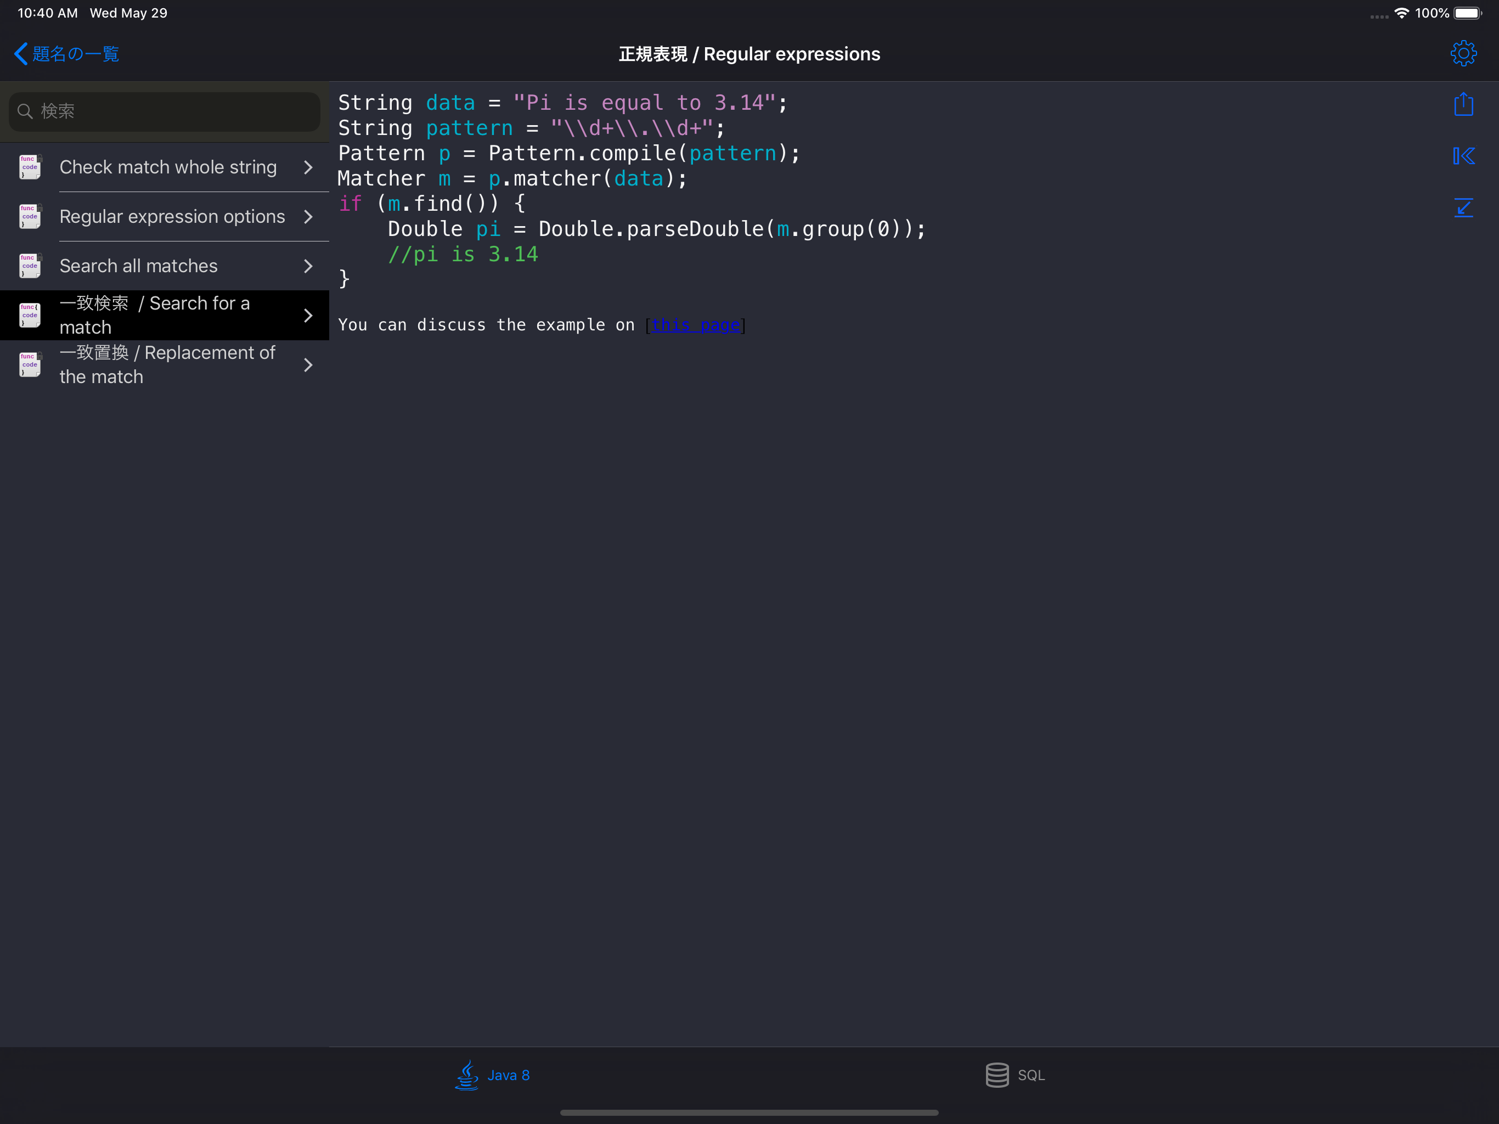This screenshot has height=1124, width=1499.
Task: Expand the Check match whole string entry
Action: click(308, 167)
